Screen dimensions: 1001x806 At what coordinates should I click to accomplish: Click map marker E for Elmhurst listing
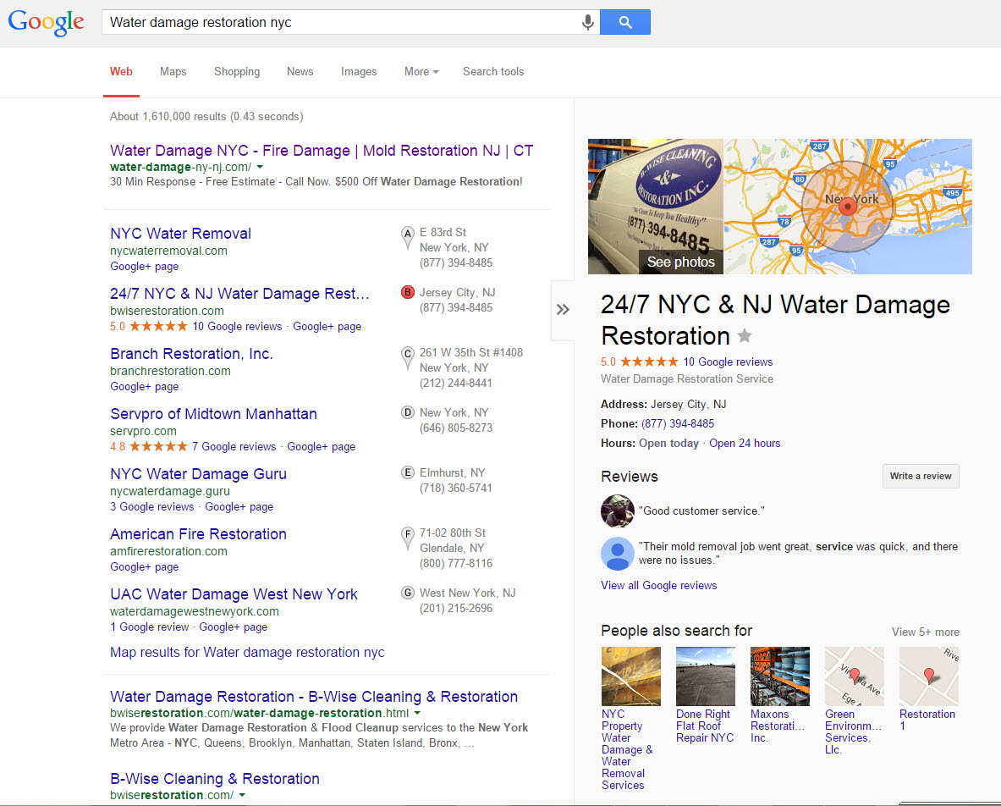(x=407, y=472)
